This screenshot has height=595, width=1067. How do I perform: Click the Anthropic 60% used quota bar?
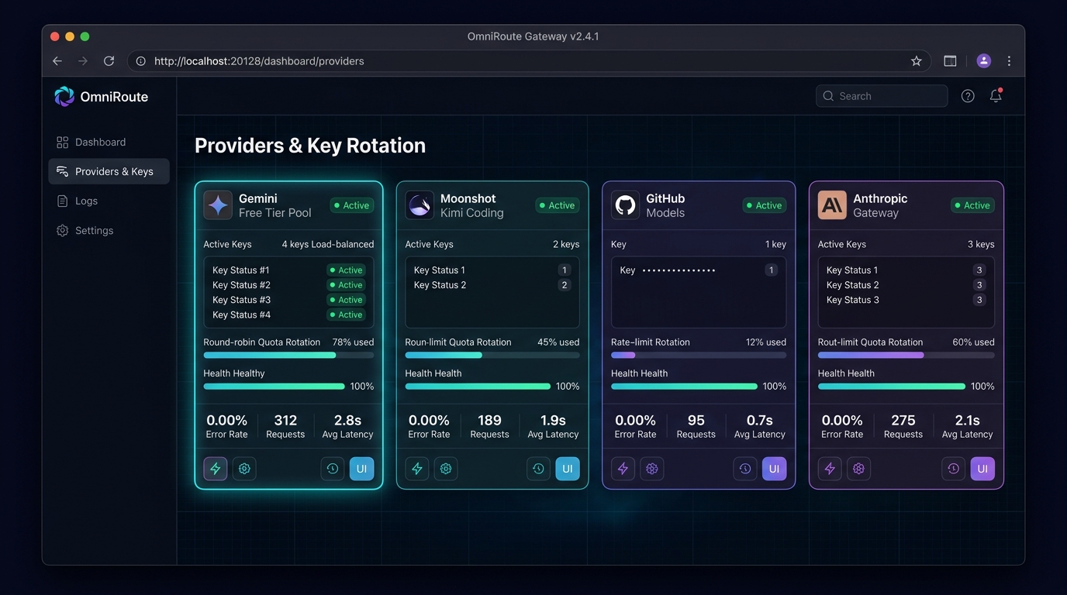(x=906, y=356)
